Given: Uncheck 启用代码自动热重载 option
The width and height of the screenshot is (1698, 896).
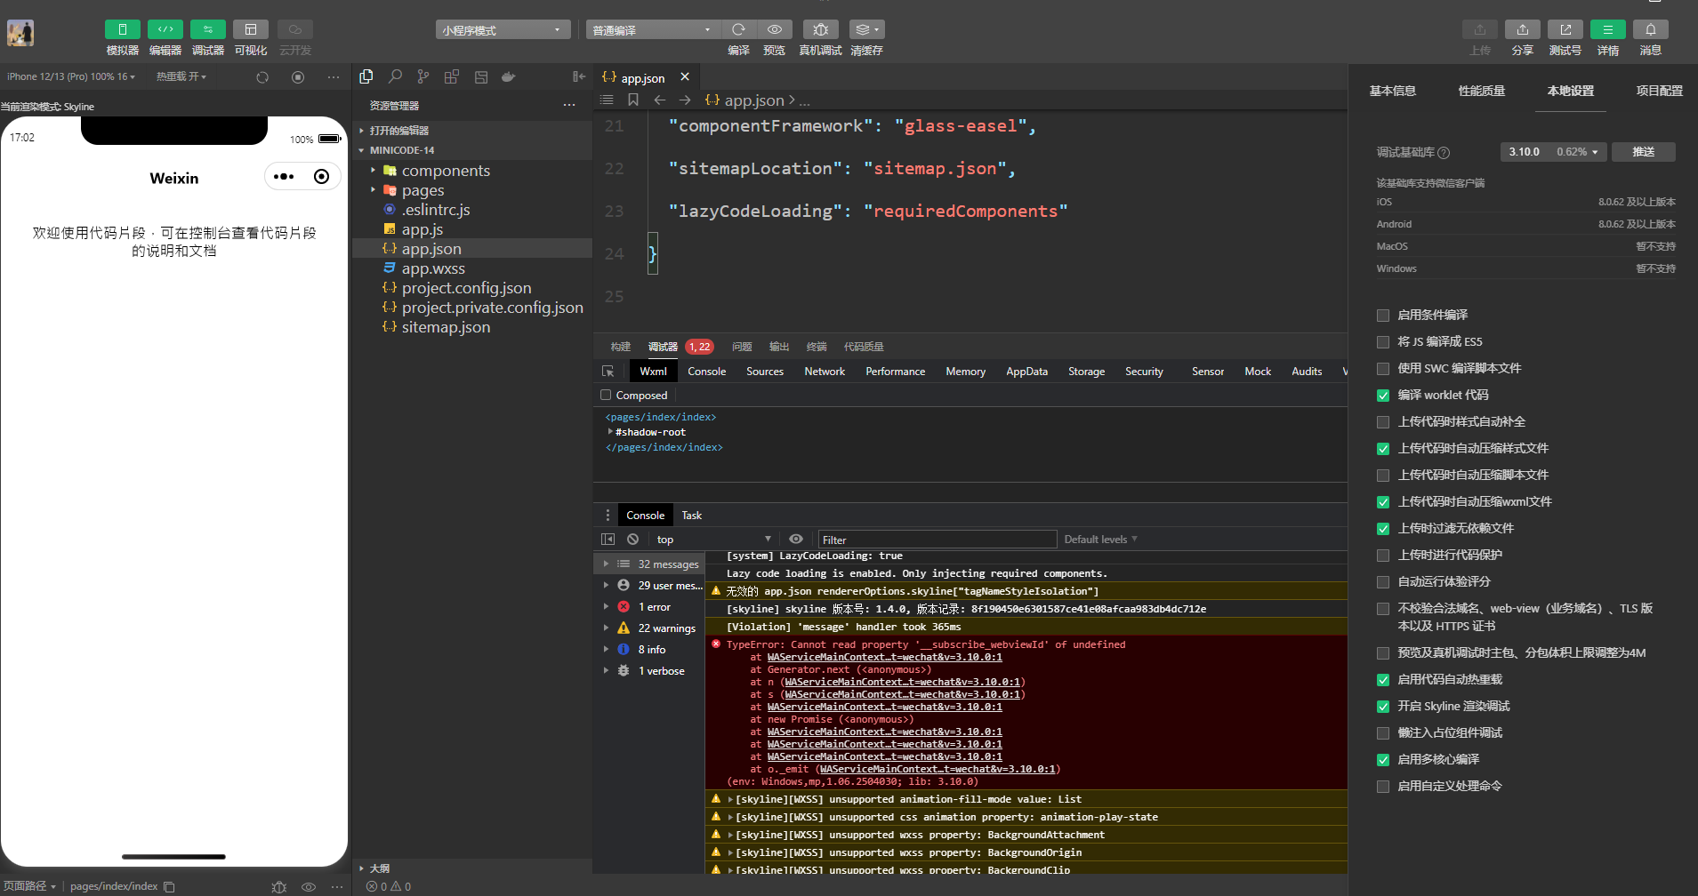Looking at the screenshot, I should 1383,680.
